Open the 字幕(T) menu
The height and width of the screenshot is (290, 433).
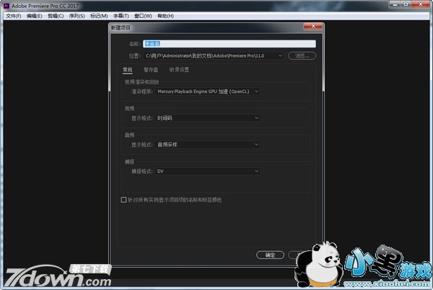pos(121,16)
